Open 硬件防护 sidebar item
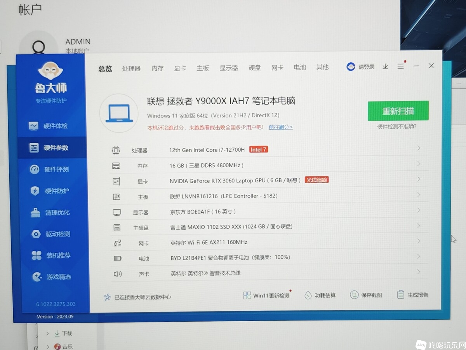Viewport: 466px width, 350px height. tap(49, 191)
